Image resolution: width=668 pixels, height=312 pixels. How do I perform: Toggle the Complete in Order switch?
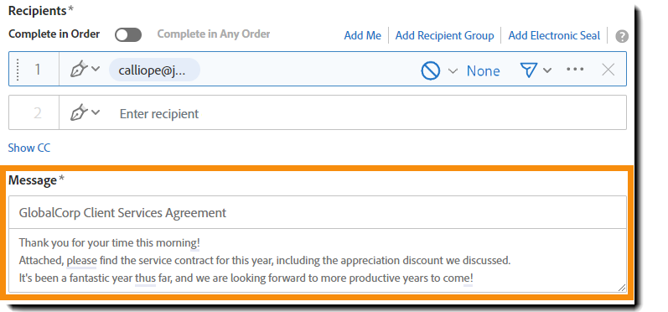pos(128,35)
